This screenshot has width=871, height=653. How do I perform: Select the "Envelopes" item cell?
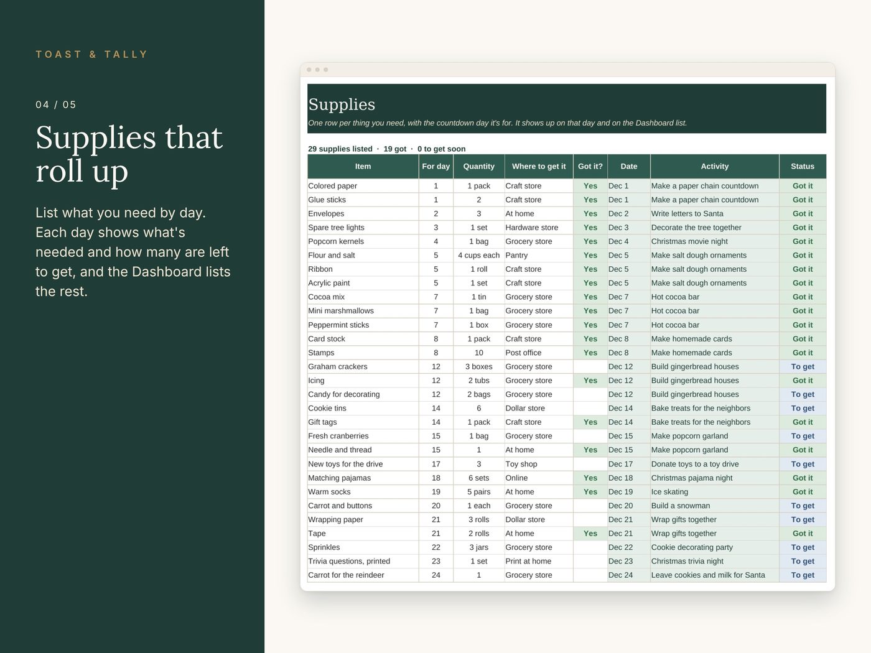pyautogui.click(x=363, y=214)
